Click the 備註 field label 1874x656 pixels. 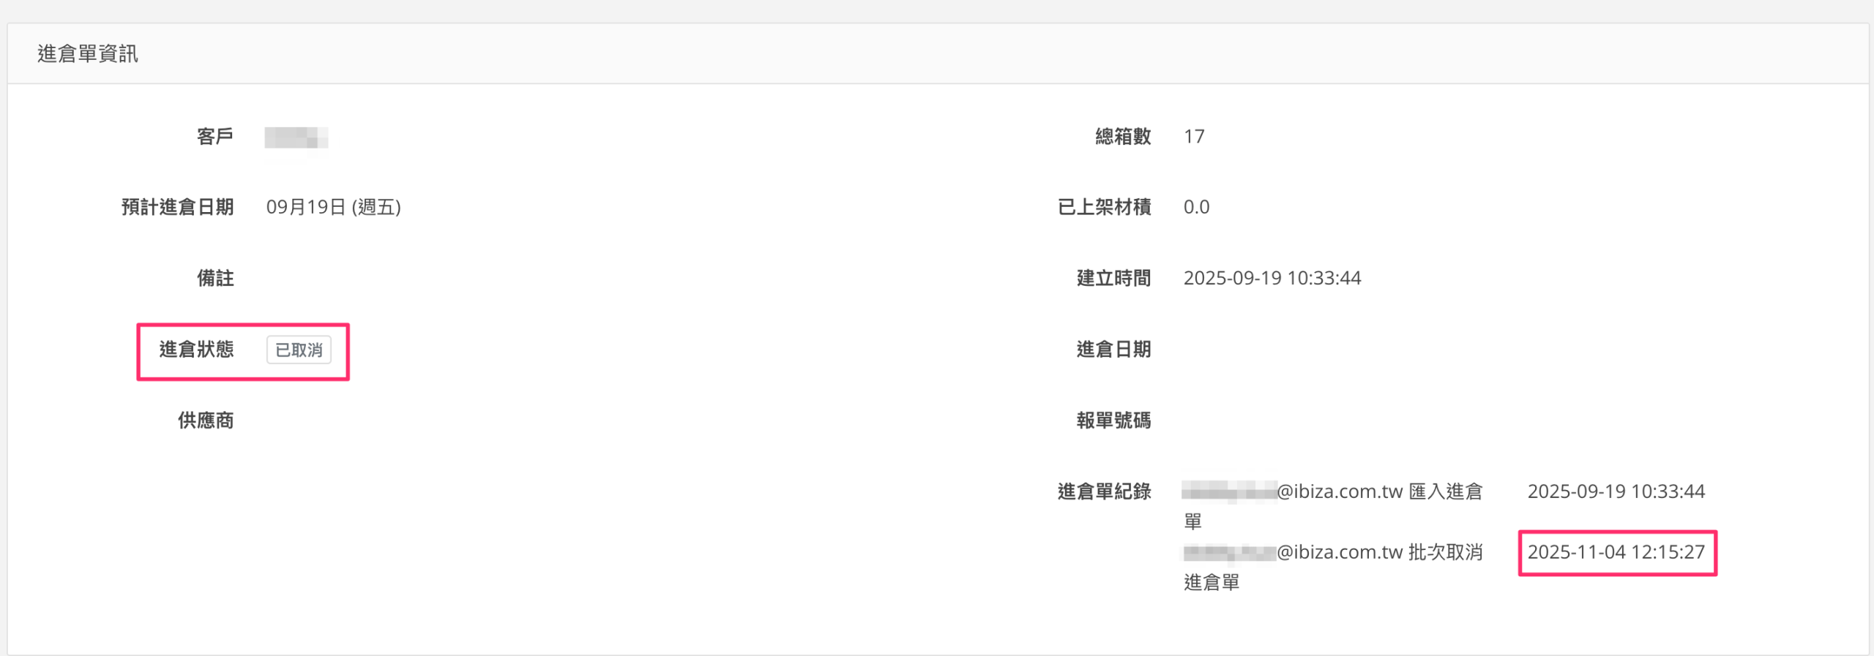pos(215,279)
